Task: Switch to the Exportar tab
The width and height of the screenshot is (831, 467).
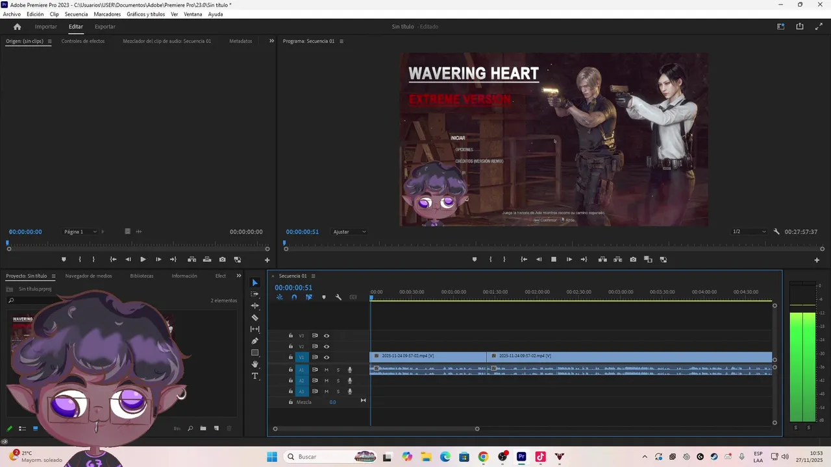Action: point(105,27)
